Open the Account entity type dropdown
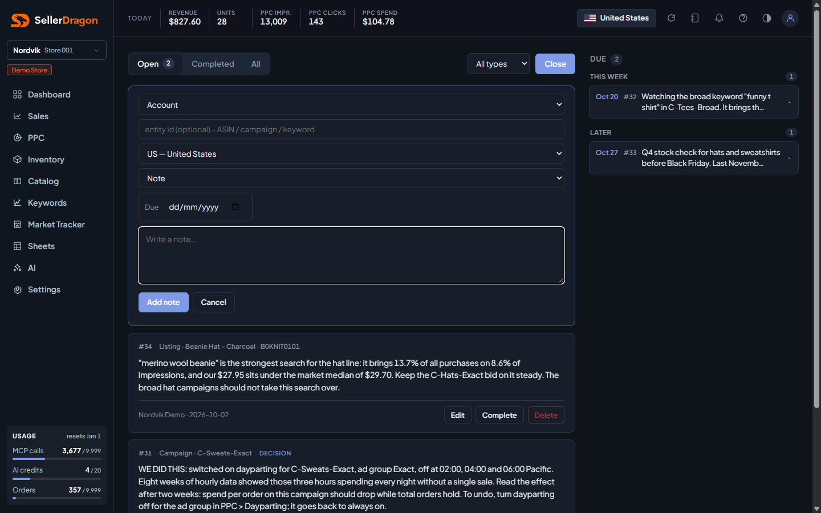This screenshot has height=513, width=821. pyautogui.click(x=351, y=105)
